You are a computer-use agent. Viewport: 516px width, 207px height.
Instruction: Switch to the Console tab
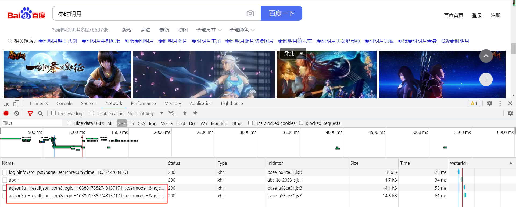click(64, 103)
